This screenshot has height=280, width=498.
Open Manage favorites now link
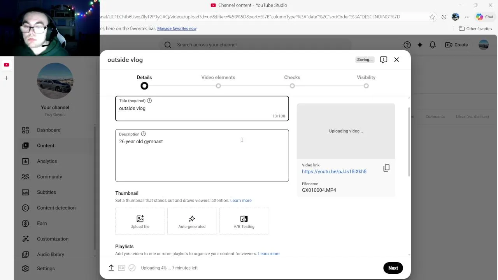(177, 28)
